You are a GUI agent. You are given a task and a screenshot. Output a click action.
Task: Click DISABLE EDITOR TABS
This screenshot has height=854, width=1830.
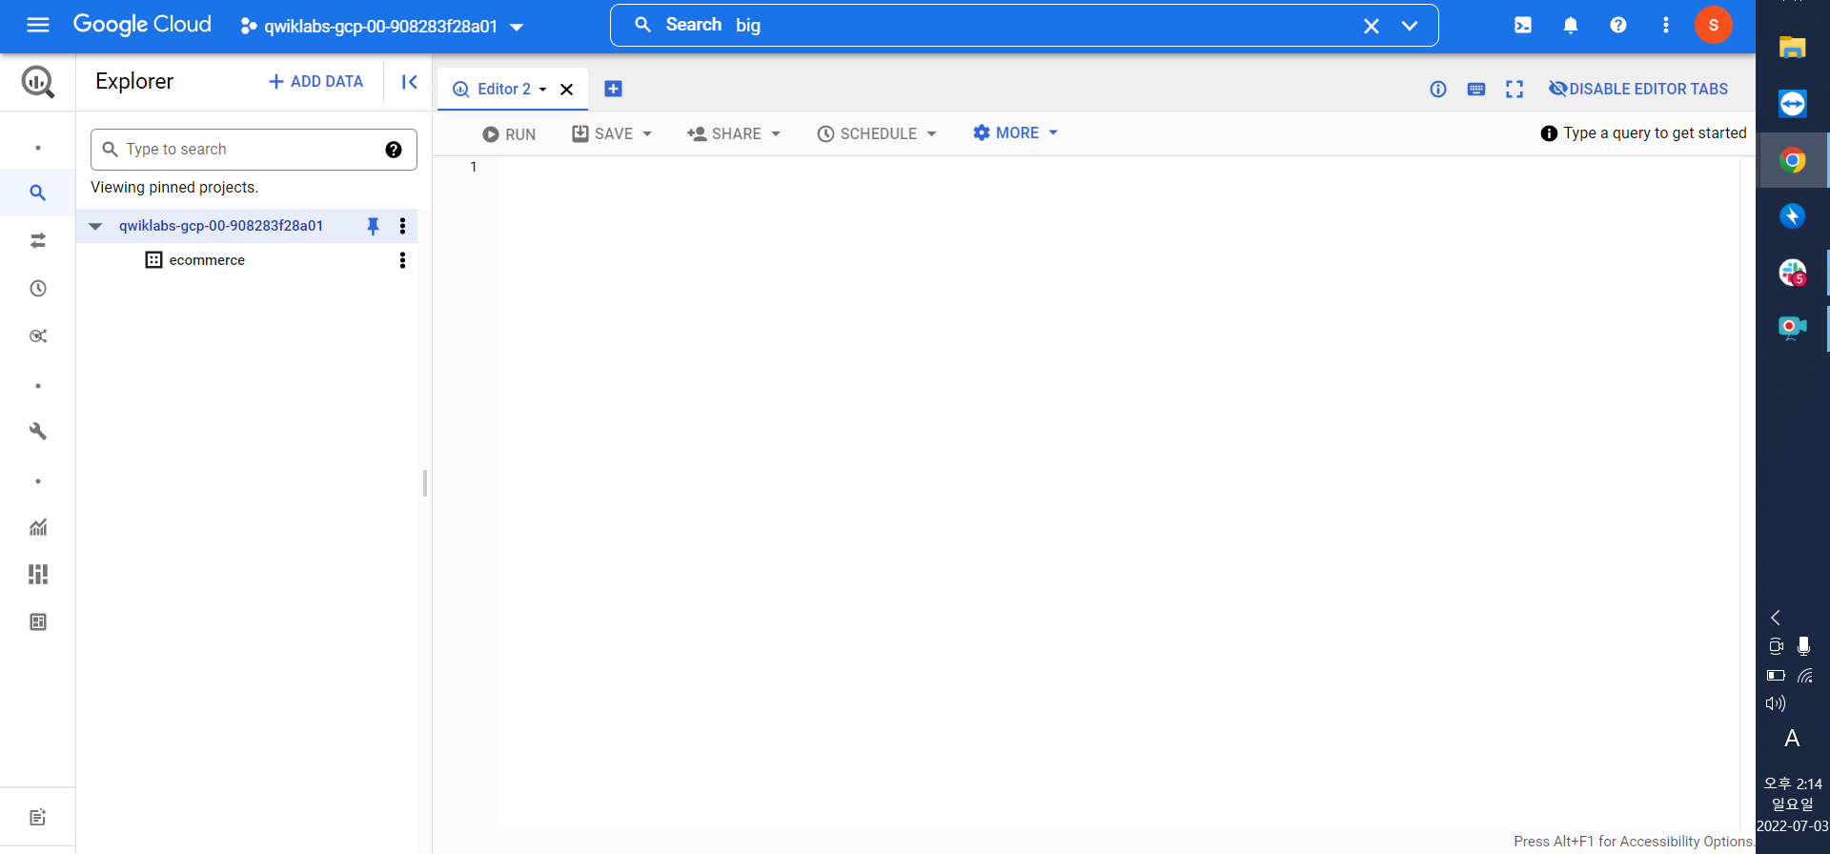pos(1638,89)
